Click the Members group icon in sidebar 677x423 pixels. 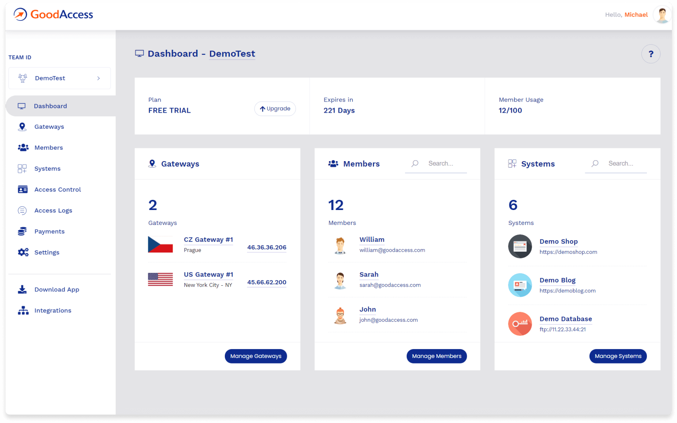point(23,148)
